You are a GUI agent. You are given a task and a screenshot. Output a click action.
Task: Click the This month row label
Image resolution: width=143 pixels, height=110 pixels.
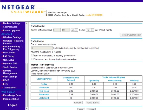click(44, 95)
